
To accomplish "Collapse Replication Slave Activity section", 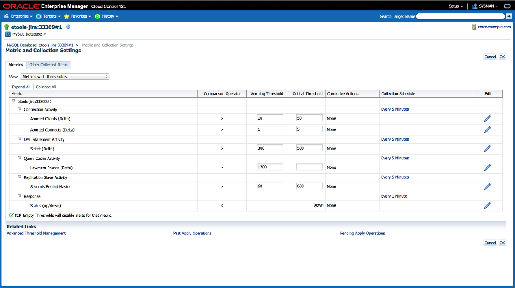I will [20, 177].
